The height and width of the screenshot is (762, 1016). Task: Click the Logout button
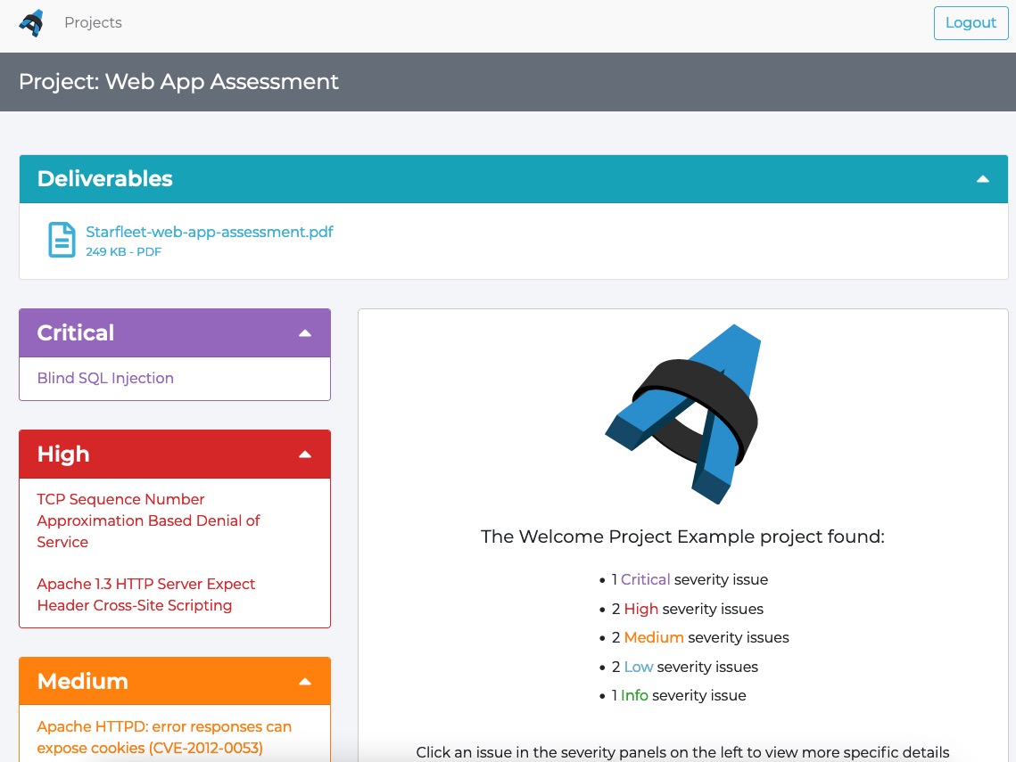tap(970, 22)
